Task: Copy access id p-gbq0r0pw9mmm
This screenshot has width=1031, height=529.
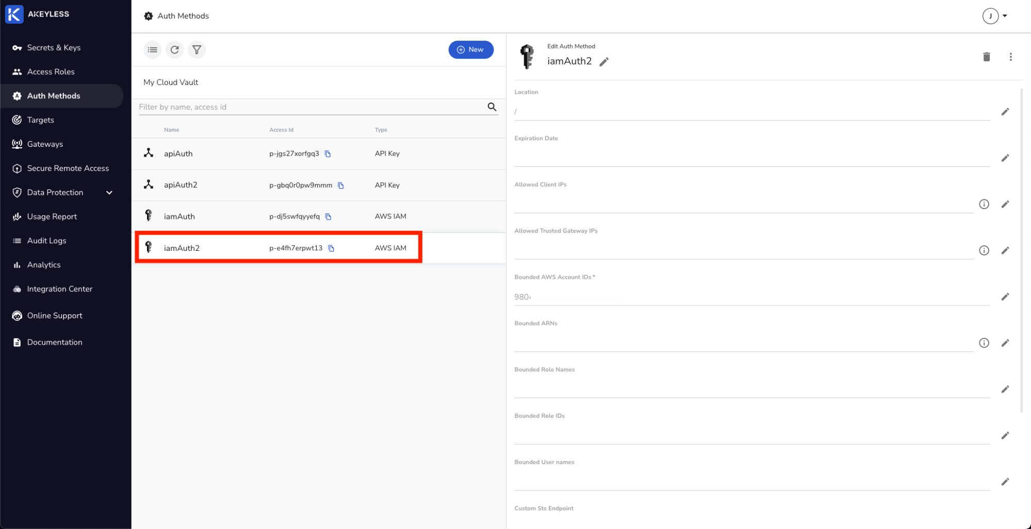Action: coord(341,185)
